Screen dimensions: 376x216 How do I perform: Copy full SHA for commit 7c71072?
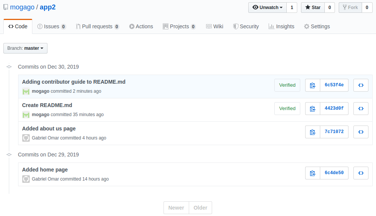point(312,132)
